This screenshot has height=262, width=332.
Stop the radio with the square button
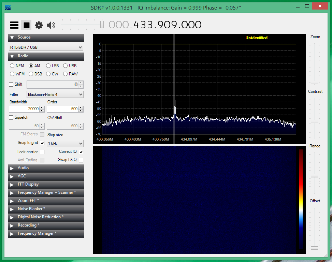point(27,25)
